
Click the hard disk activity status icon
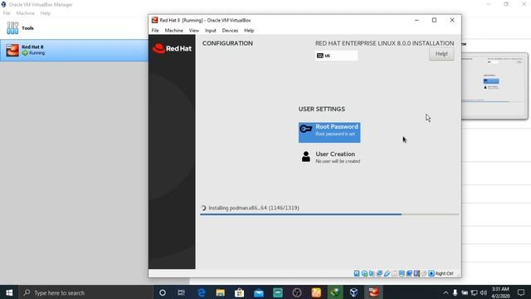click(x=357, y=273)
